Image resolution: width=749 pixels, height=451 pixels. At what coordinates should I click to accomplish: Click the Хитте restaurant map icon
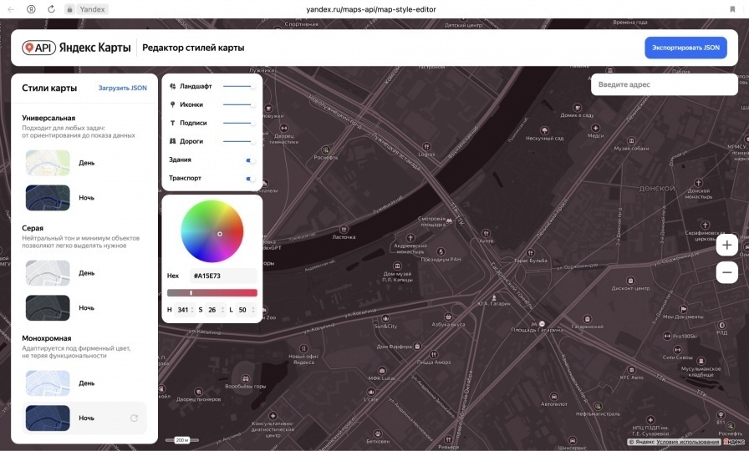(486, 233)
